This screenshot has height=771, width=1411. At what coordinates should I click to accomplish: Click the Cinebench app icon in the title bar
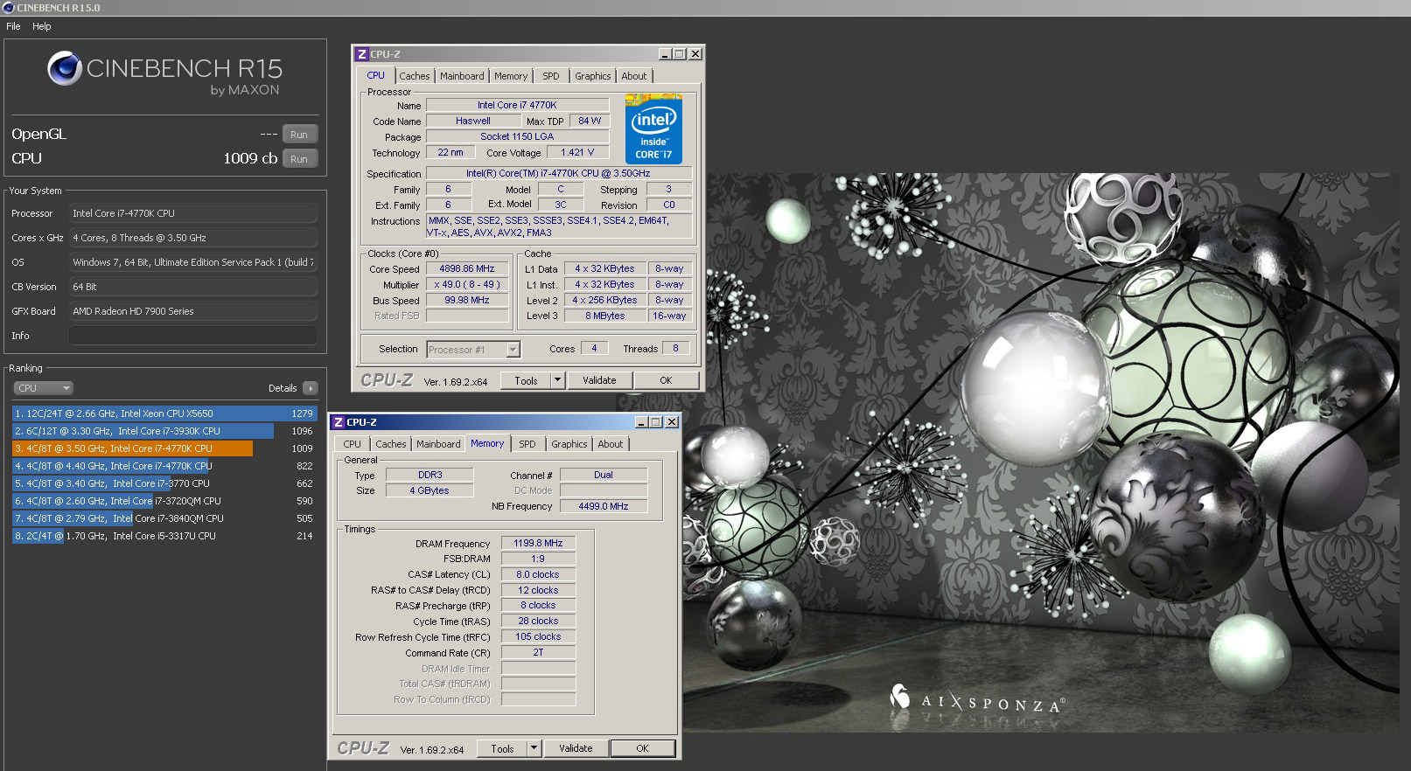pyautogui.click(x=8, y=8)
